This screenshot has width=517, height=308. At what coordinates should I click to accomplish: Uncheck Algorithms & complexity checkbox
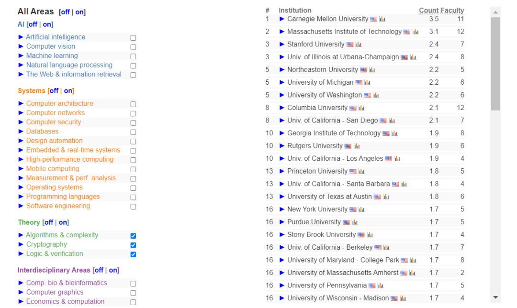[133, 236]
